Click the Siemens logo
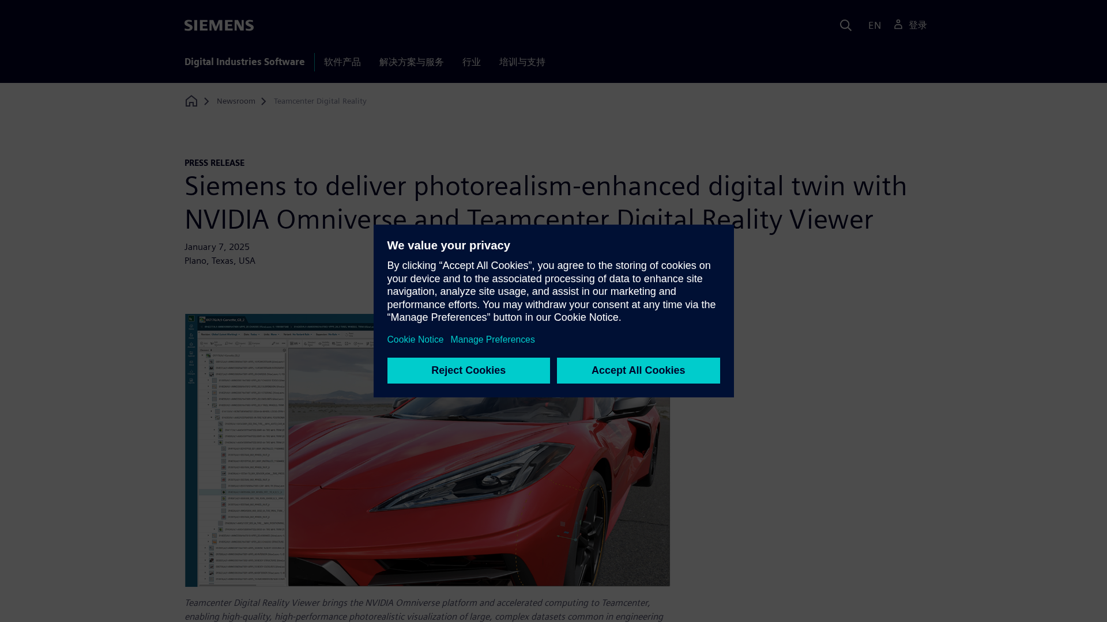 click(219, 25)
